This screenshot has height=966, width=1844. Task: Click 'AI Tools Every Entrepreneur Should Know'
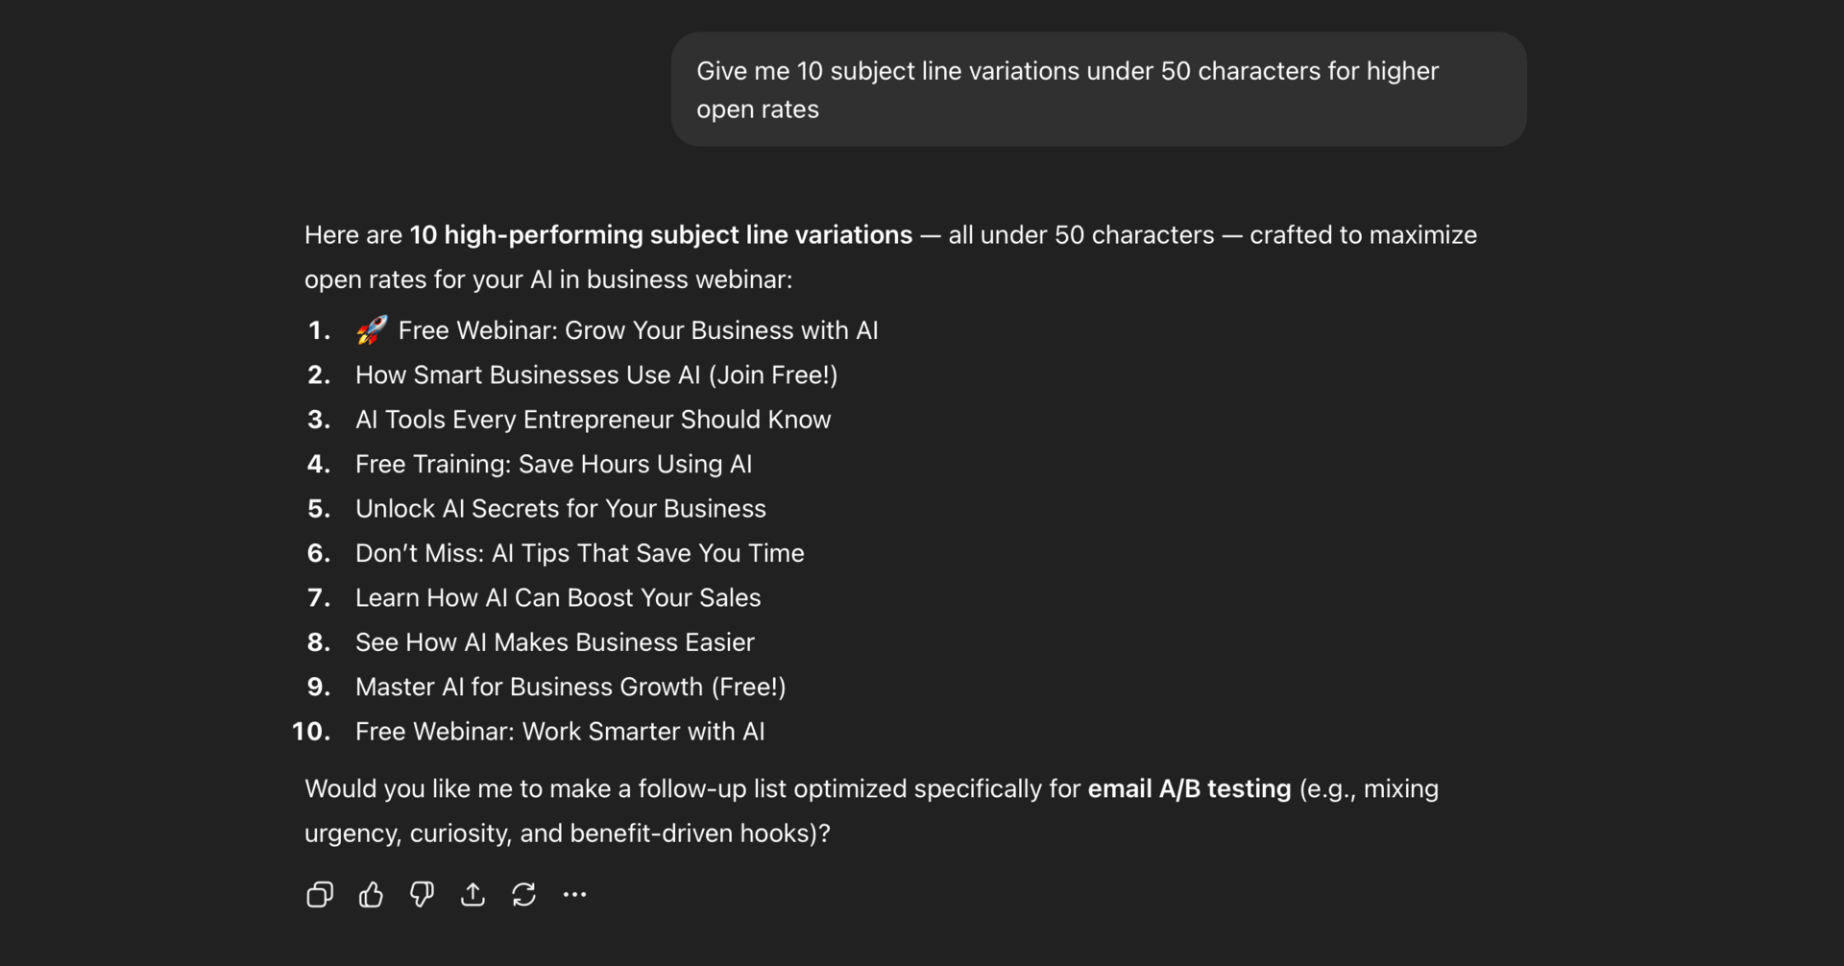(593, 420)
